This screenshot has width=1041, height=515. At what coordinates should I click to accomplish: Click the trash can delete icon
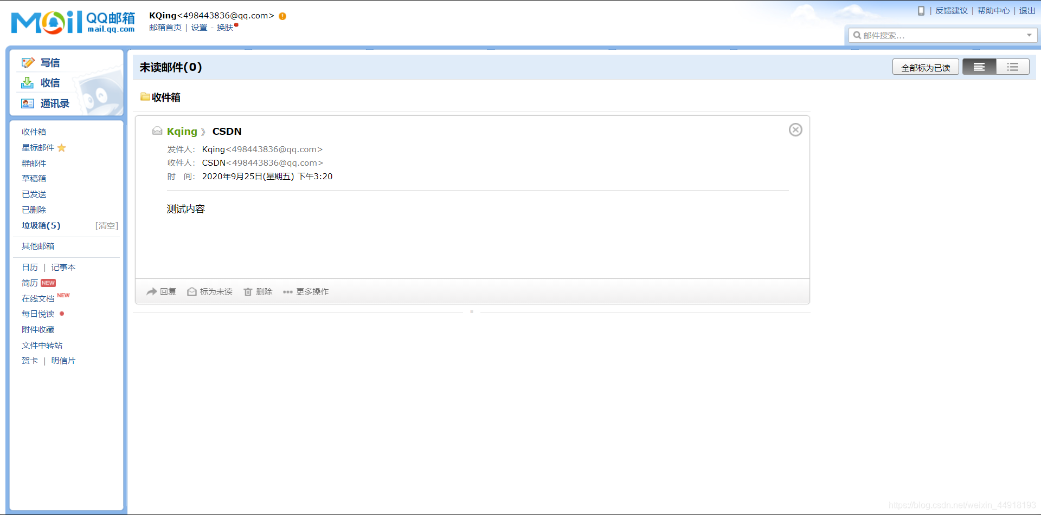tap(248, 292)
